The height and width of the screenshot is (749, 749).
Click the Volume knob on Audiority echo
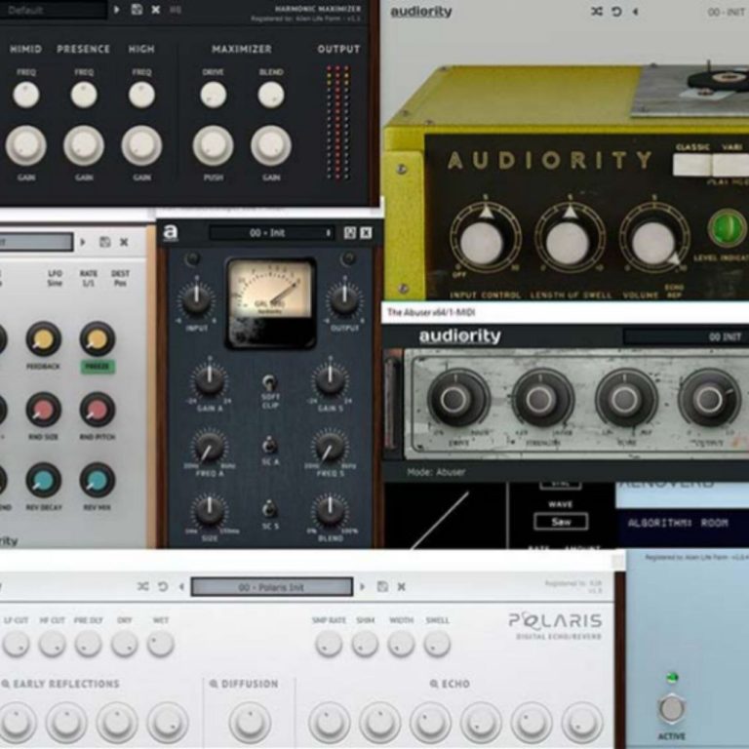coord(653,243)
